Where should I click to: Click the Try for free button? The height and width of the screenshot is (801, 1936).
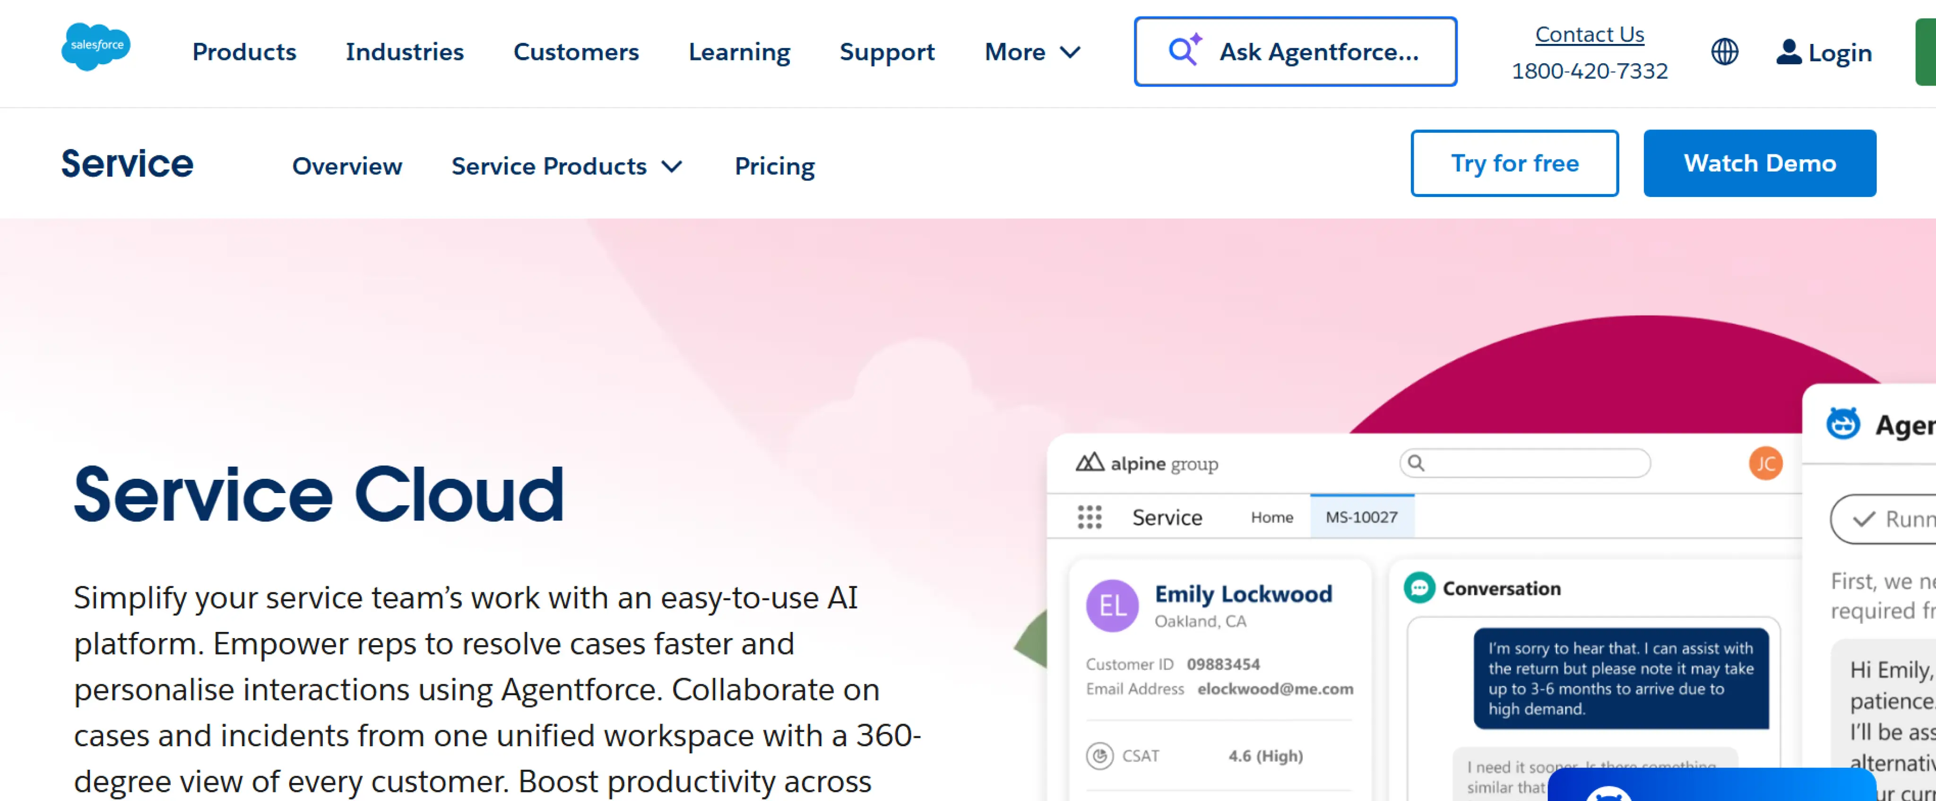(x=1514, y=163)
